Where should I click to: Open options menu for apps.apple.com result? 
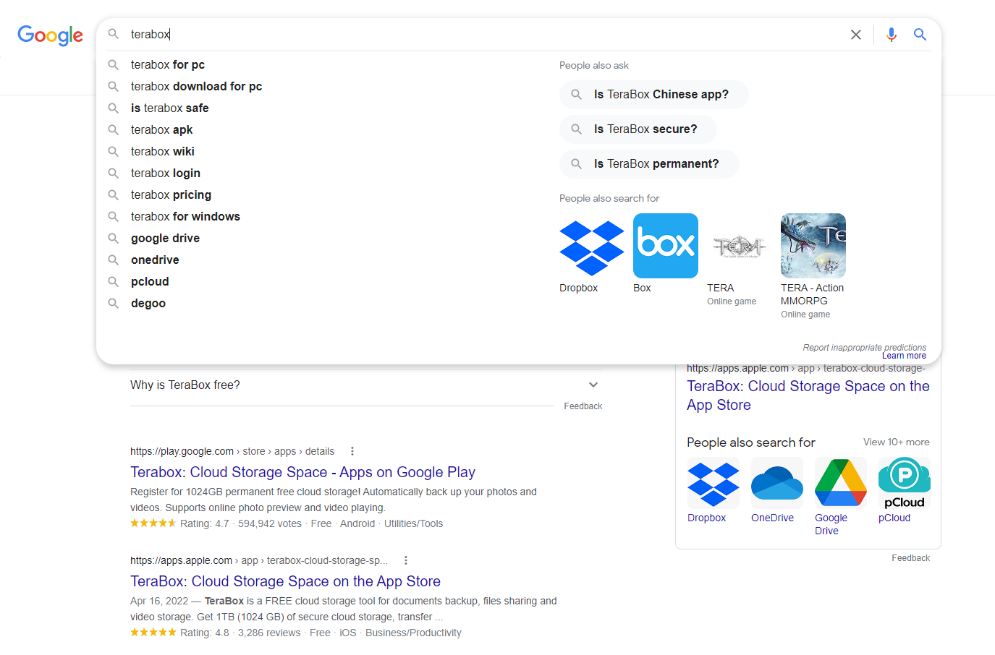(x=406, y=560)
